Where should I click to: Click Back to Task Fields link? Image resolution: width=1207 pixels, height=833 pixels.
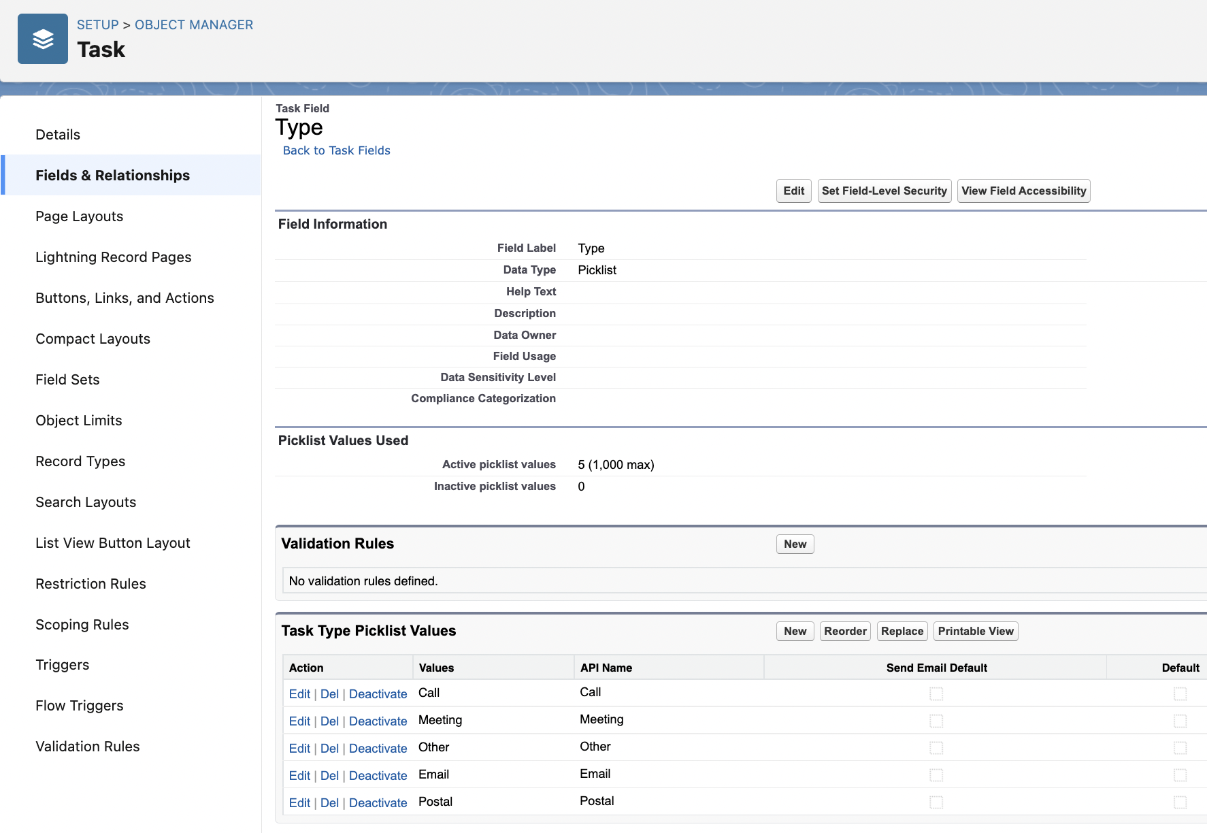[336, 150]
